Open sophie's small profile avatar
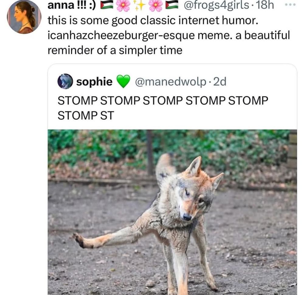 coord(65,81)
